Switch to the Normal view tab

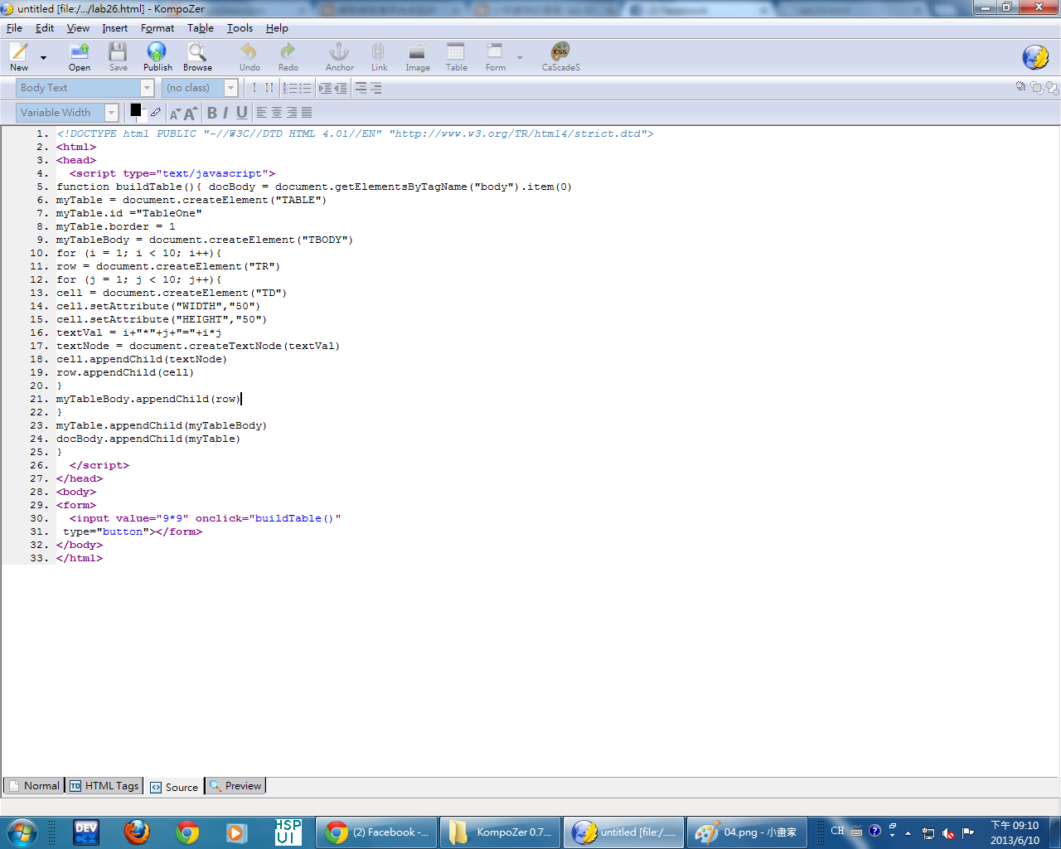tap(34, 786)
